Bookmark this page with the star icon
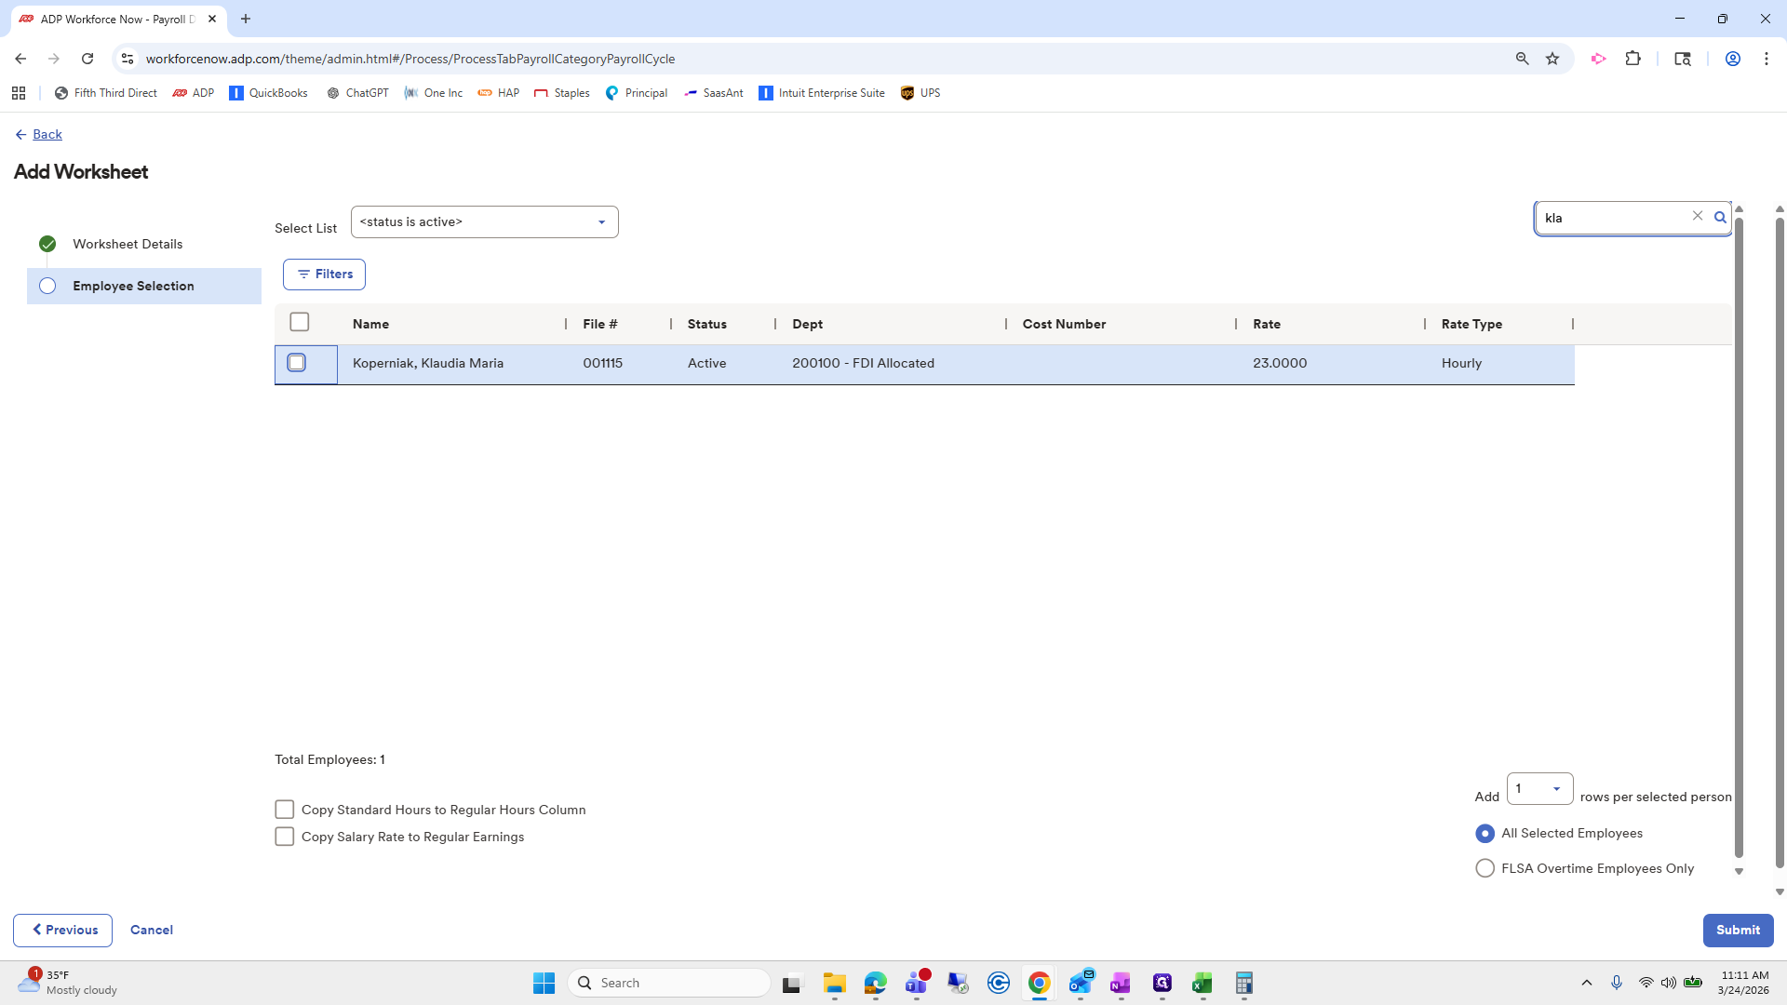Screen dimensions: 1787x1005 pyautogui.click(x=1552, y=59)
